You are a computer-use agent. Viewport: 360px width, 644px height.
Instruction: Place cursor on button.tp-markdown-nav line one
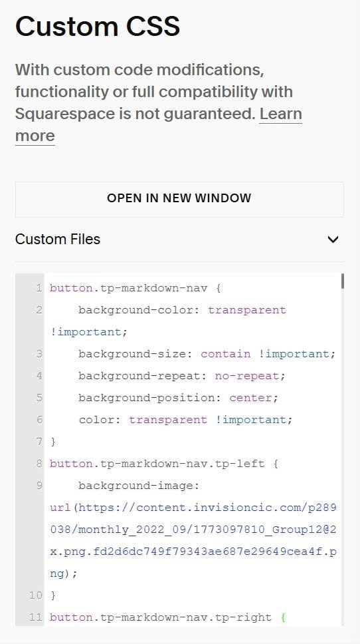[135, 288]
